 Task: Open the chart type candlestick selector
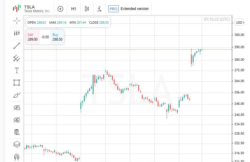click(x=87, y=9)
